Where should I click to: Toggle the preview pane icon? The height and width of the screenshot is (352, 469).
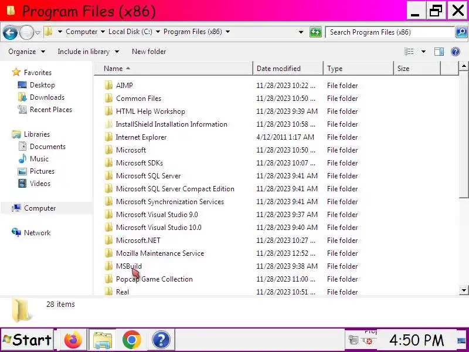[x=439, y=52]
